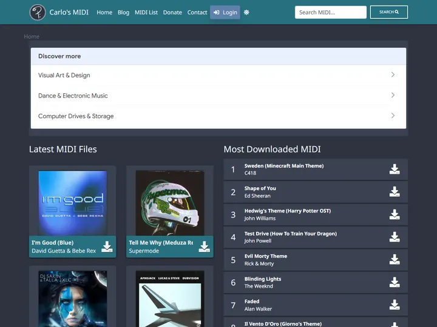Image resolution: width=437 pixels, height=327 pixels.
Task: Open Evil Morty Theme title
Action: pos(266,256)
